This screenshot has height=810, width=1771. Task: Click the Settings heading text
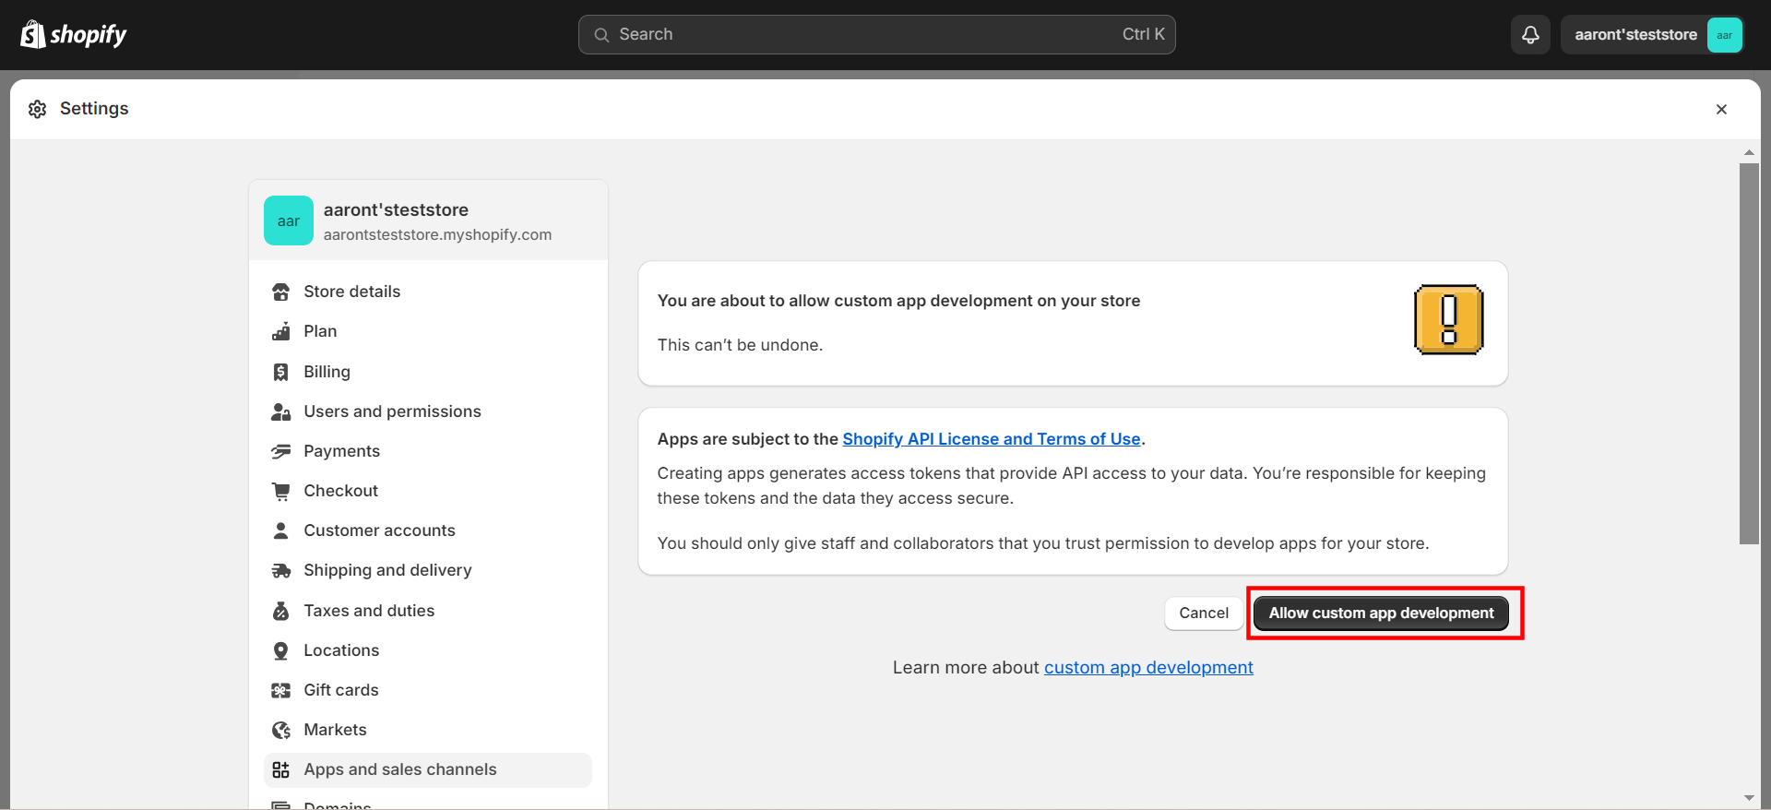[x=94, y=109]
